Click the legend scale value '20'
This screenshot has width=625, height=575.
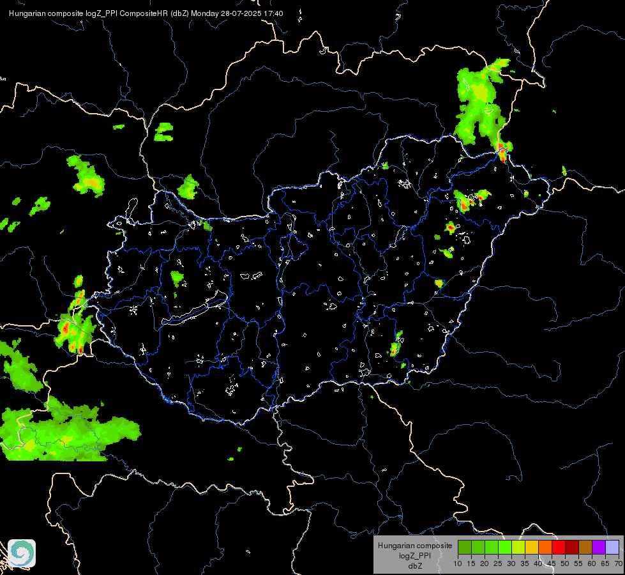pos(485,564)
